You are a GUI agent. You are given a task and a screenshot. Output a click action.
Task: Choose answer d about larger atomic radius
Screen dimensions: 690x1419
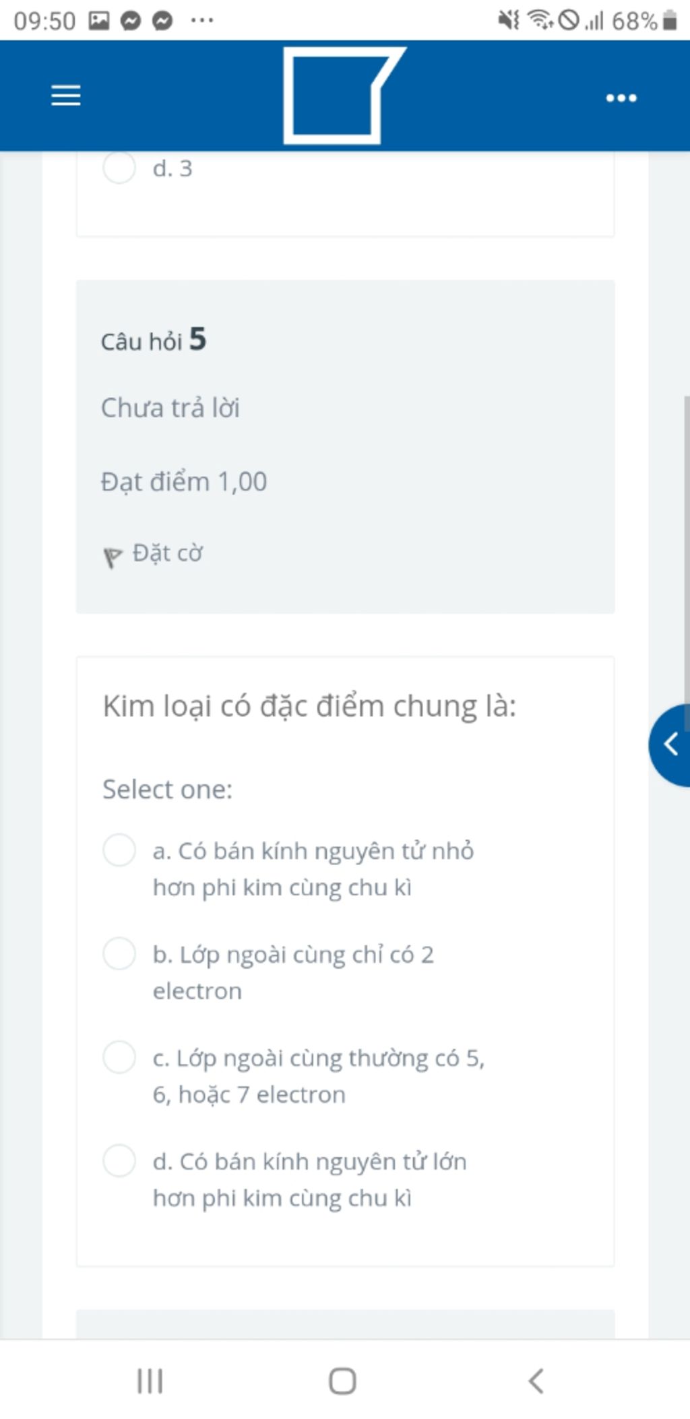tap(119, 1160)
